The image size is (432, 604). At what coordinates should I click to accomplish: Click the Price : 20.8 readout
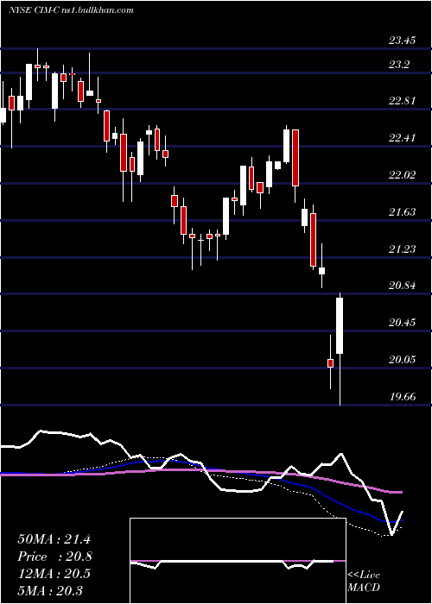pos(54,557)
